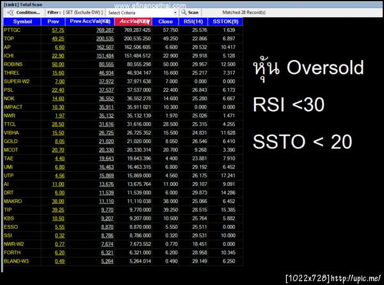
Task: Click the Matched 28 Record(s) status text
Action: pyautogui.click(x=244, y=12)
